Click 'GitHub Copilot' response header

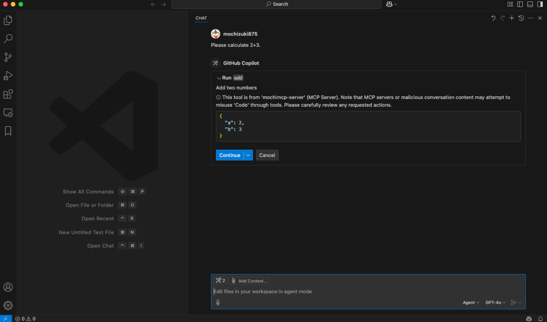[241, 63]
